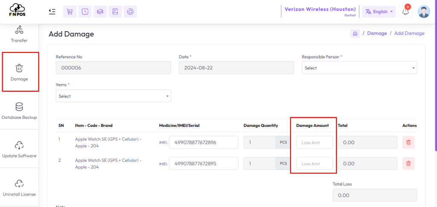Viewport: 437px width, 207px height.
Task: Go to Damage breadcrumb link
Action: 377,33
